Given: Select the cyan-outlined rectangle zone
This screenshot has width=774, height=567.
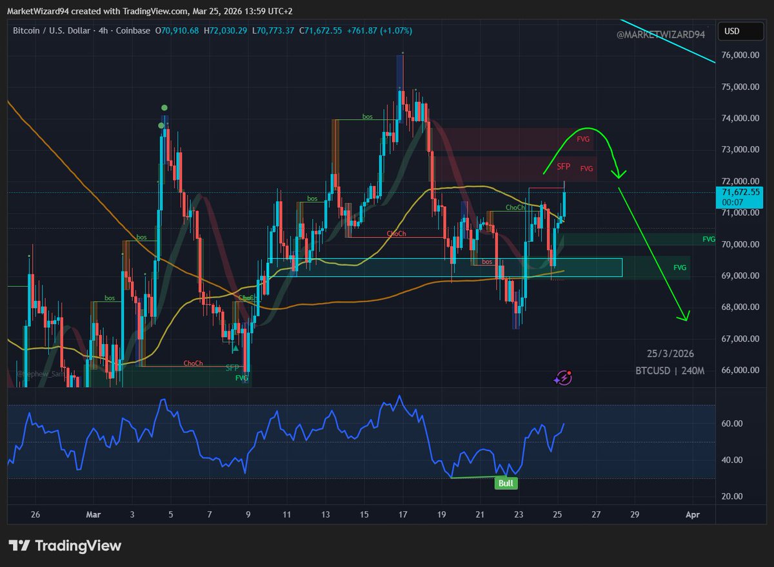Looking at the screenshot, I should pos(445,267).
